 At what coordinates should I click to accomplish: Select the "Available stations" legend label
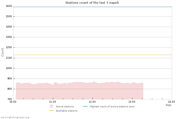pyautogui.click(x=67, y=111)
